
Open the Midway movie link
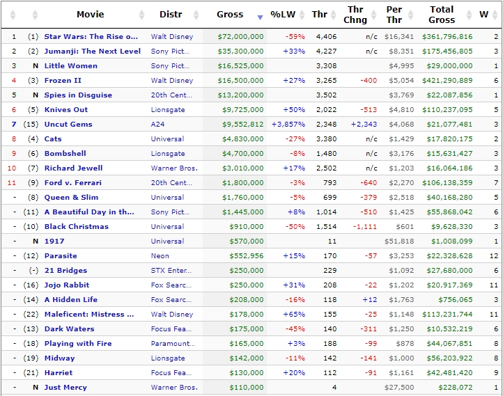[x=59, y=358]
